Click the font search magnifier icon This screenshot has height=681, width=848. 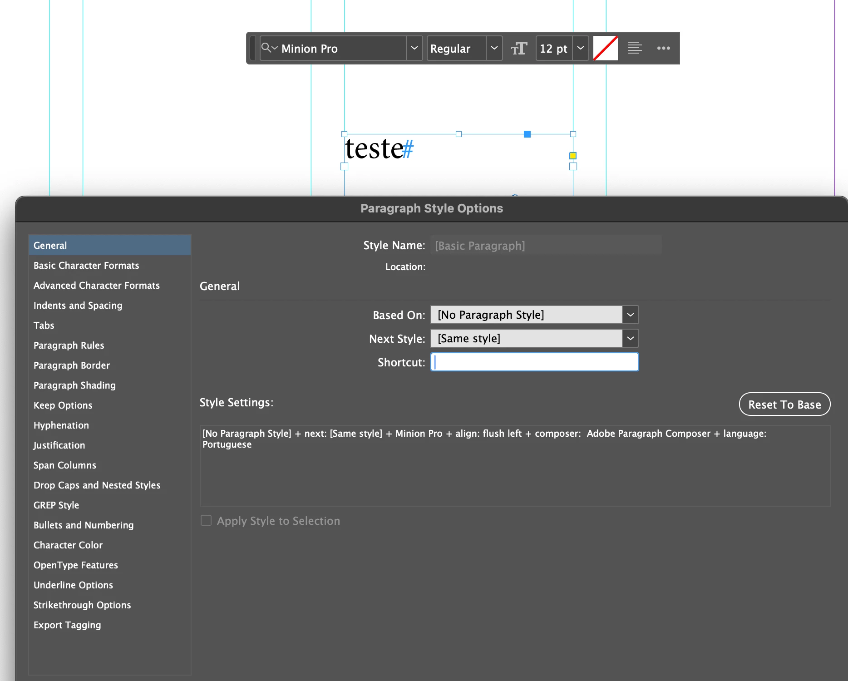point(269,48)
